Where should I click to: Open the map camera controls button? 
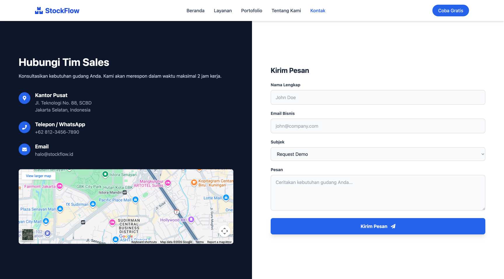point(224,231)
